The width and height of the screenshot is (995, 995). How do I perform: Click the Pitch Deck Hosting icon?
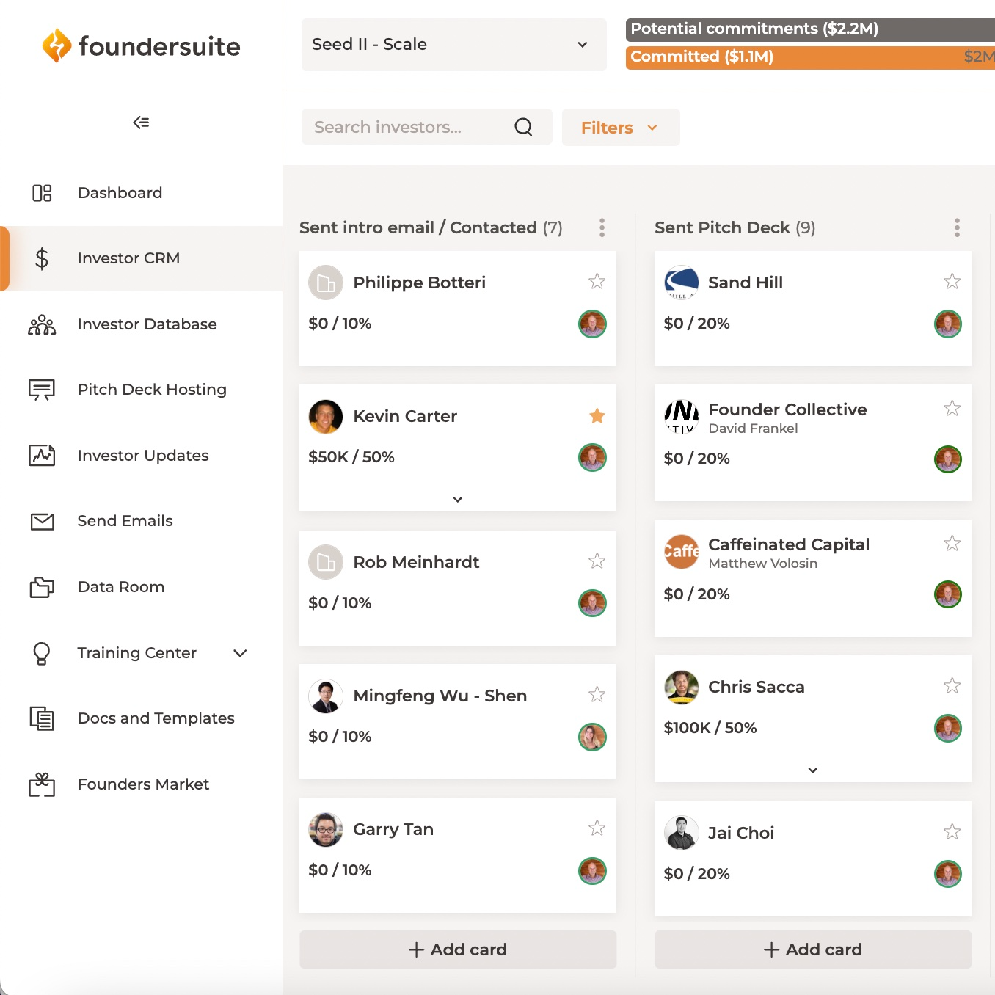42,390
